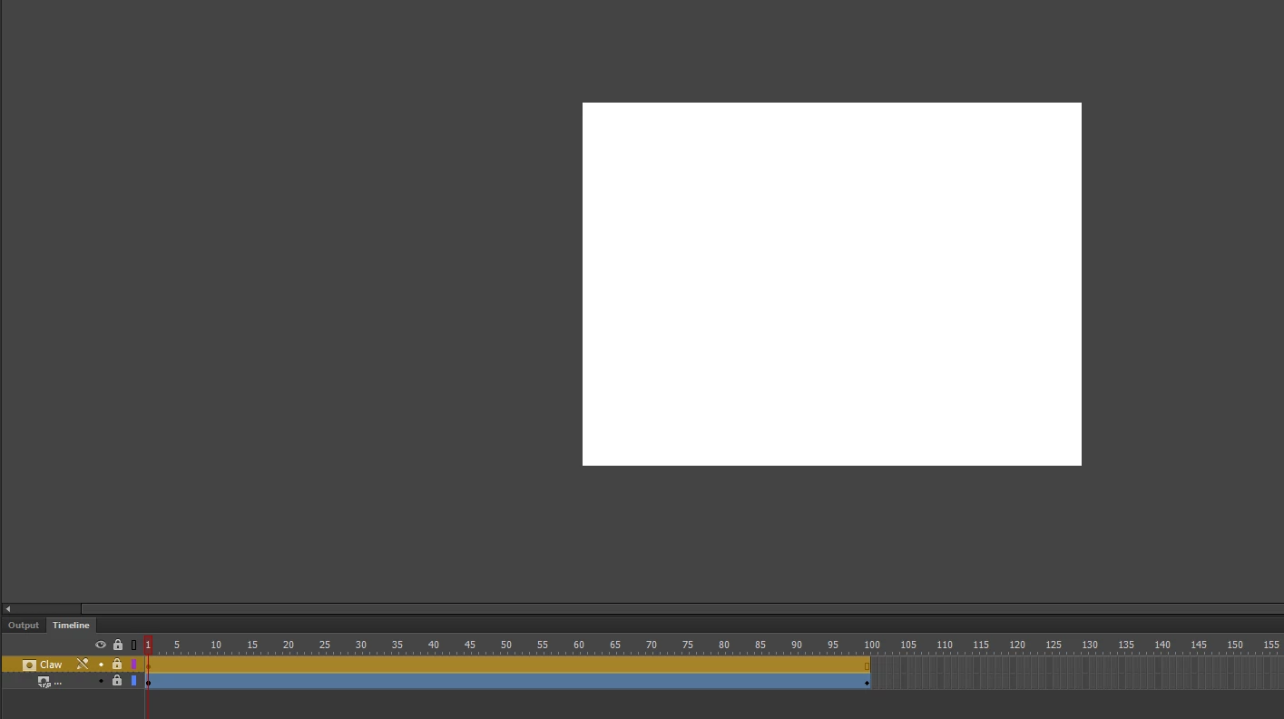Image resolution: width=1284 pixels, height=719 pixels.
Task: Select the Claw layer name
Action: (51, 665)
